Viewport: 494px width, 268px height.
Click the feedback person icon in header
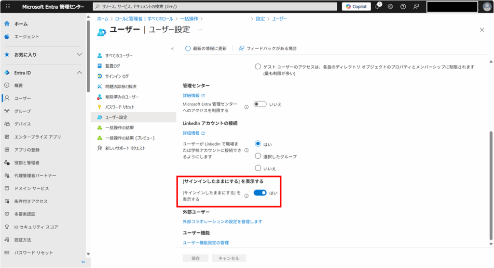point(416,7)
